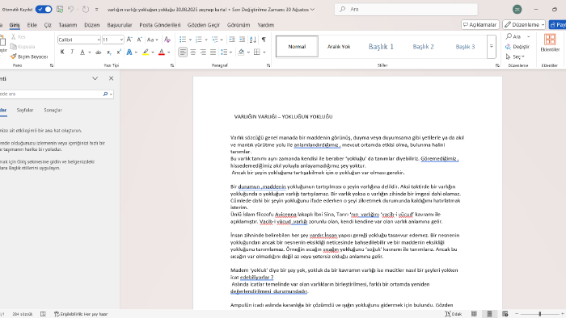Show paragraph marks with the pilcrow icon
566x318 pixels.
tap(264, 40)
